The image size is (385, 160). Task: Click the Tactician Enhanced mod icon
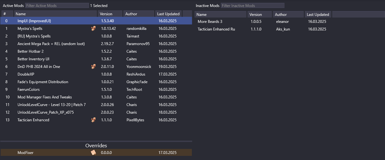coord(93,120)
